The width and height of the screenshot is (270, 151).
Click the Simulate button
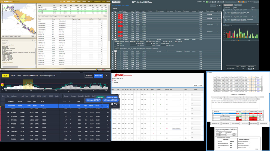click(x=98, y=76)
